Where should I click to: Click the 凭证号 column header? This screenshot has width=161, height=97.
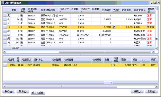(x=11, y=60)
